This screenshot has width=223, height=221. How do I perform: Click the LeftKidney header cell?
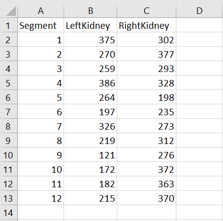pyautogui.click(x=90, y=25)
